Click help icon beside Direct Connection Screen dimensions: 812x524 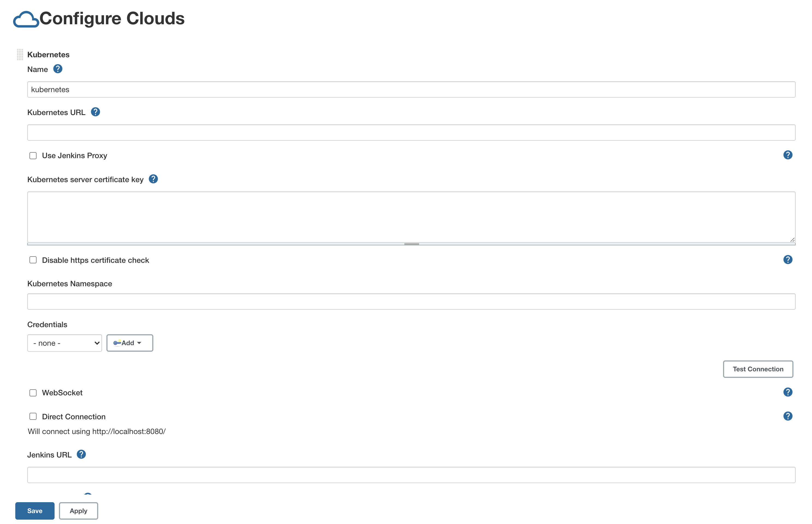787,416
